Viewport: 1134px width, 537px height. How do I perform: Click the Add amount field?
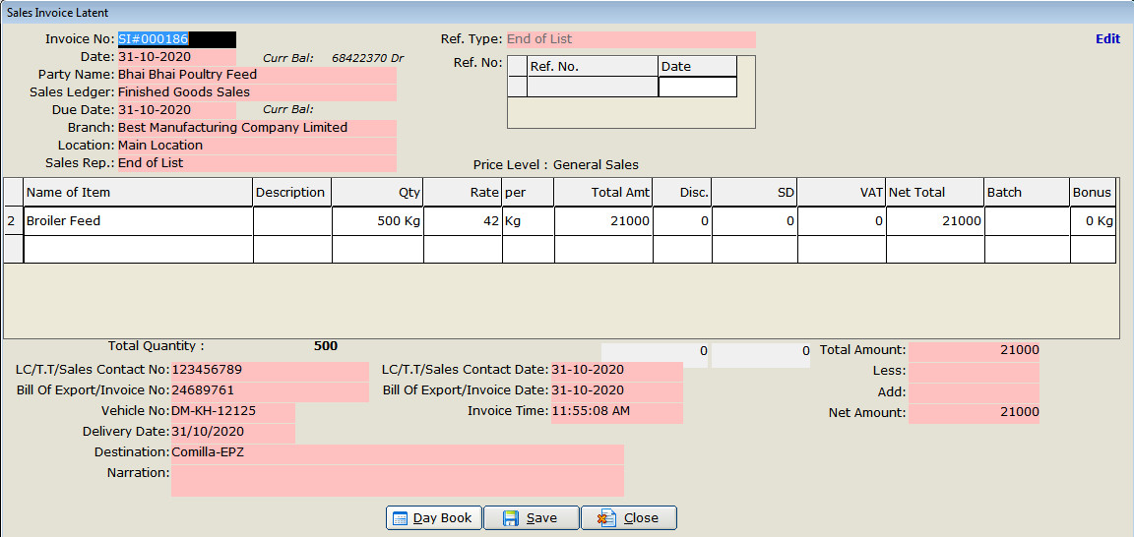(x=974, y=392)
